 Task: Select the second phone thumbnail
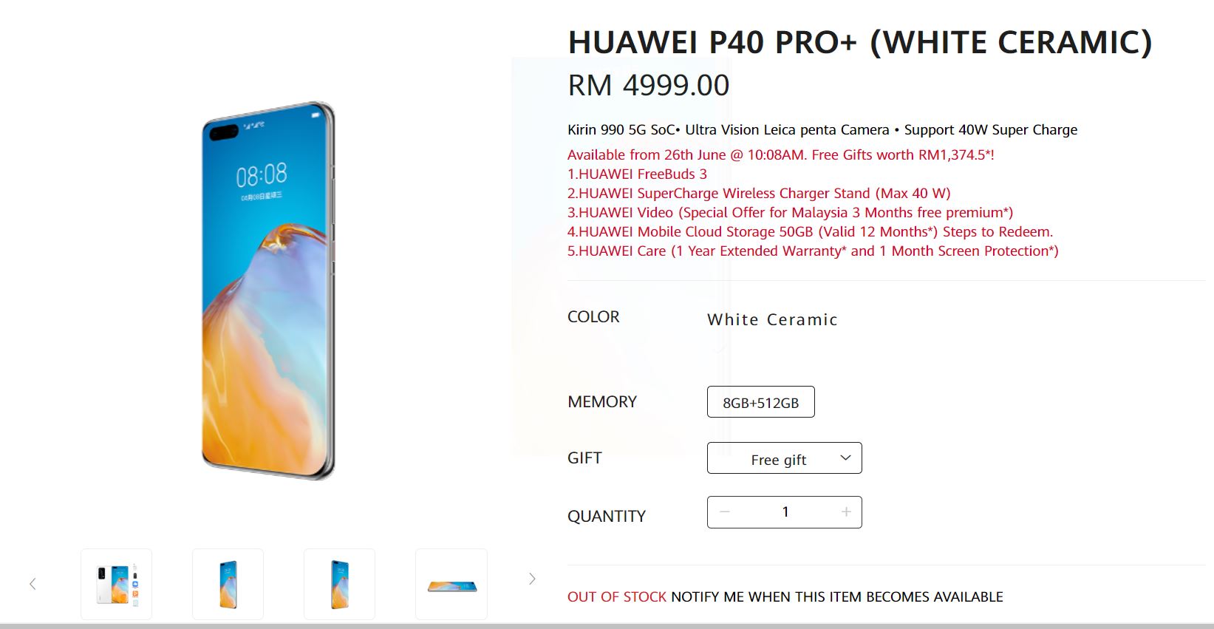pyautogui.click(x=228, y=584)
